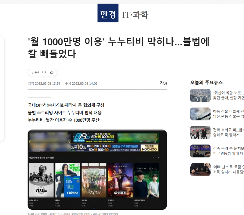This screenshot has height=215, width=244.
Task: Click the 사랑이라 말해요 poster in article image
Action: tap(147, 180)
